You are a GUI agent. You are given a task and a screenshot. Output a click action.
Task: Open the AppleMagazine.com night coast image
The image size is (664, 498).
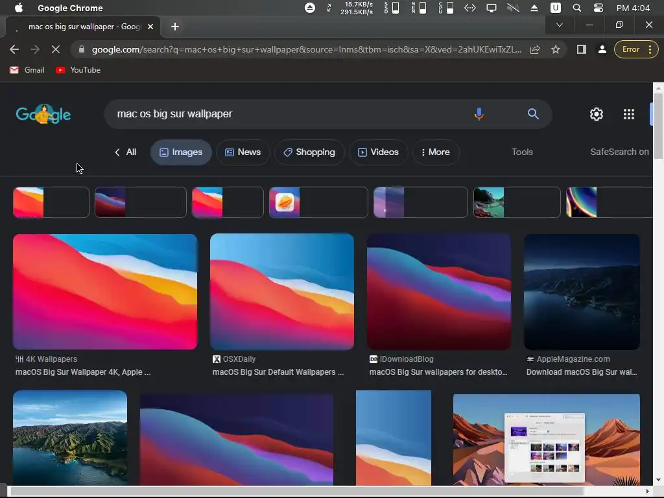(x=582, y=292)
